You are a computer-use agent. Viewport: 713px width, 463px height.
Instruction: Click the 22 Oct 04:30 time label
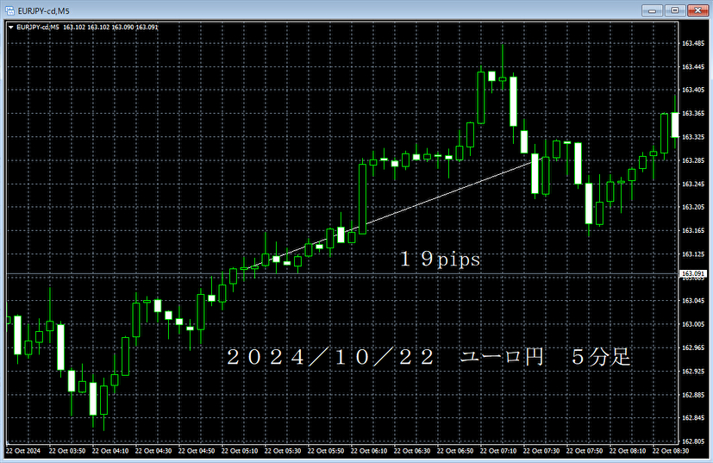(x=153, y=451)
